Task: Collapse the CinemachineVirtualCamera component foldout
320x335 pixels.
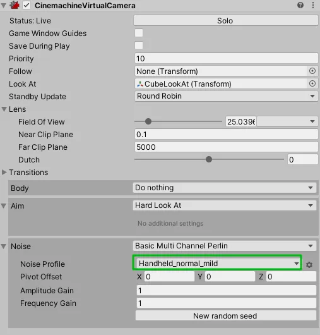Action: (x=3, y=5)
